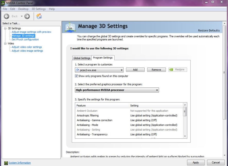Select Set PhysX configuration
This screenshot has height=166, width=228.
click(25, 39)
